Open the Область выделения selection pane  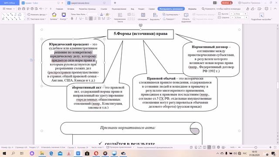(186, 15)
